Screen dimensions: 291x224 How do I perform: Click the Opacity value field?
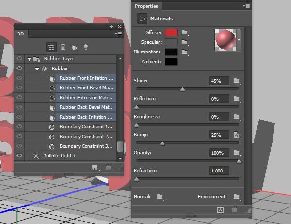(x=219, y=153)
